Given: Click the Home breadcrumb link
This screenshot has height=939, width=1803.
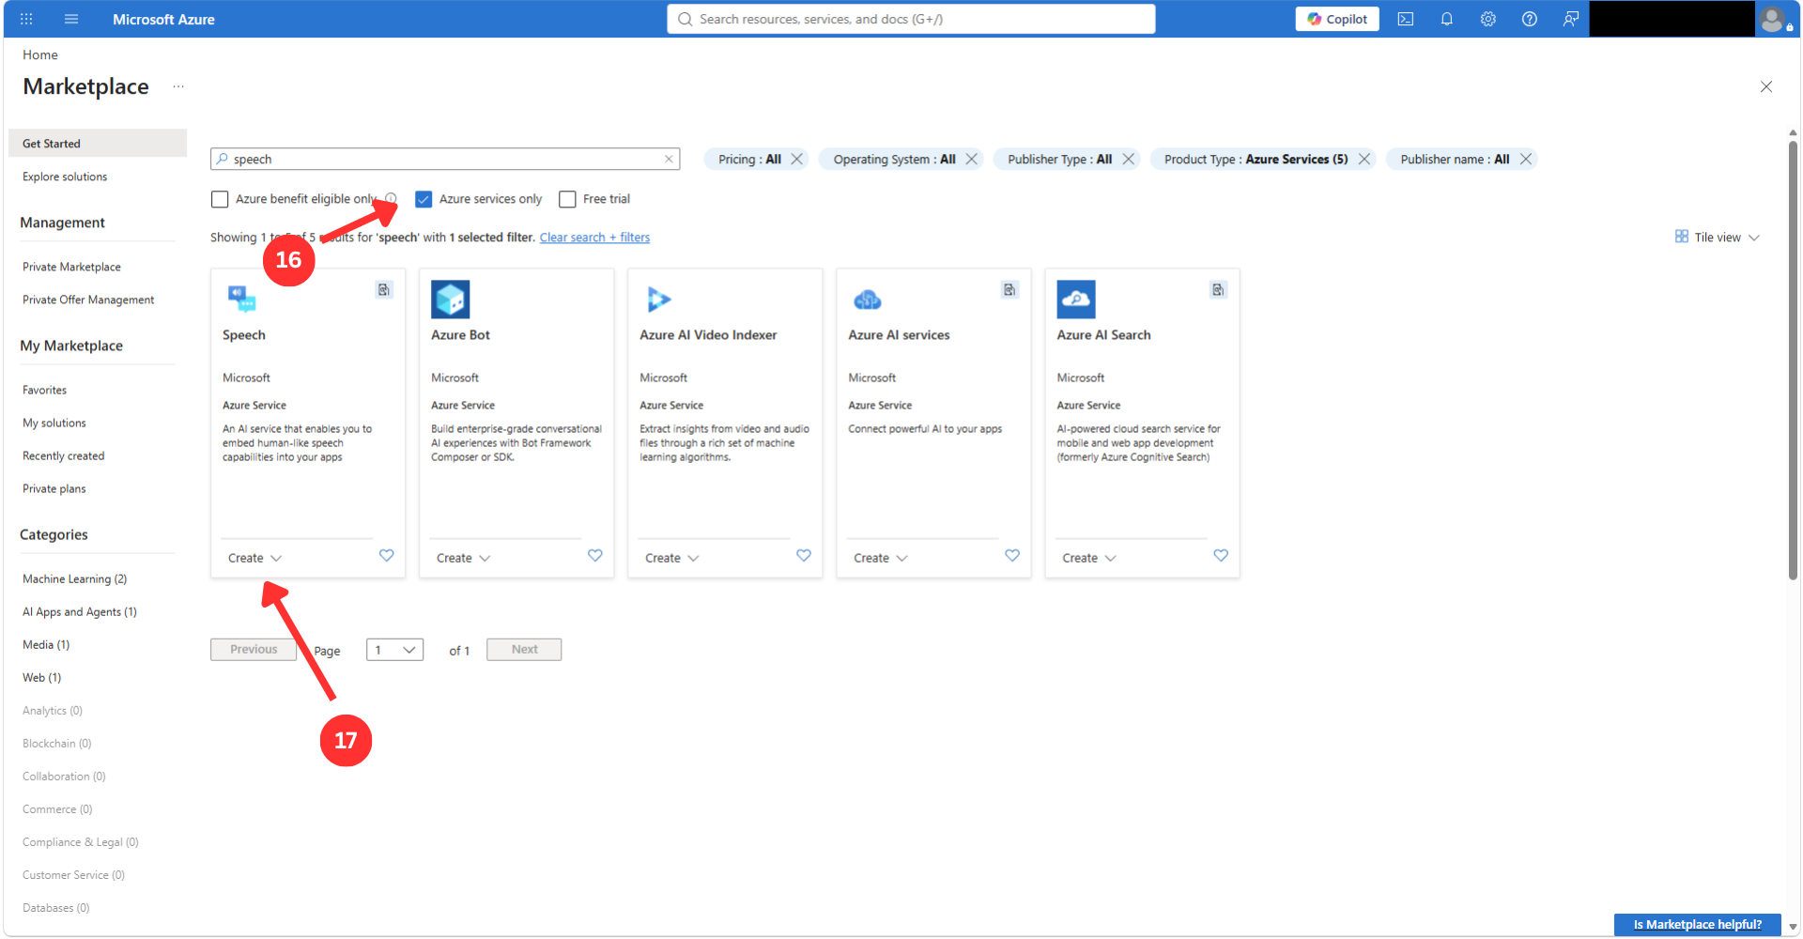Looking at the screenshot, I should point(40,54).
